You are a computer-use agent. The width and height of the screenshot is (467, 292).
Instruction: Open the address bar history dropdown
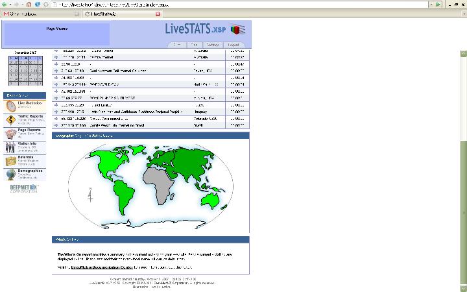coord(431,5)
